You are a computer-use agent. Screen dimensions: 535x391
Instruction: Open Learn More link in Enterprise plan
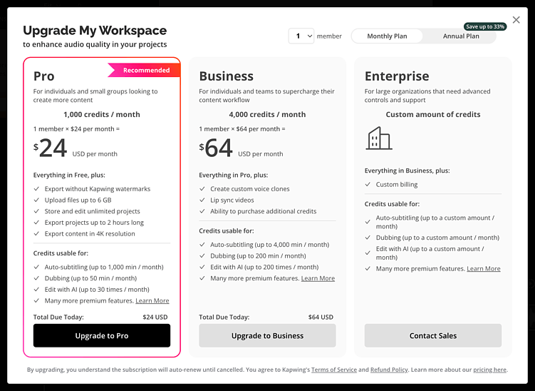[484, 269]
